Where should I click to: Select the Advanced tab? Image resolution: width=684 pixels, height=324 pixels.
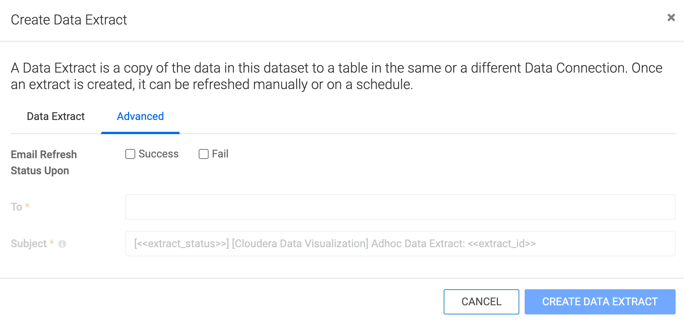[140, 116]
